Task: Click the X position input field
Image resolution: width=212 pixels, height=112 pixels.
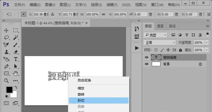Action: [40, 14]
